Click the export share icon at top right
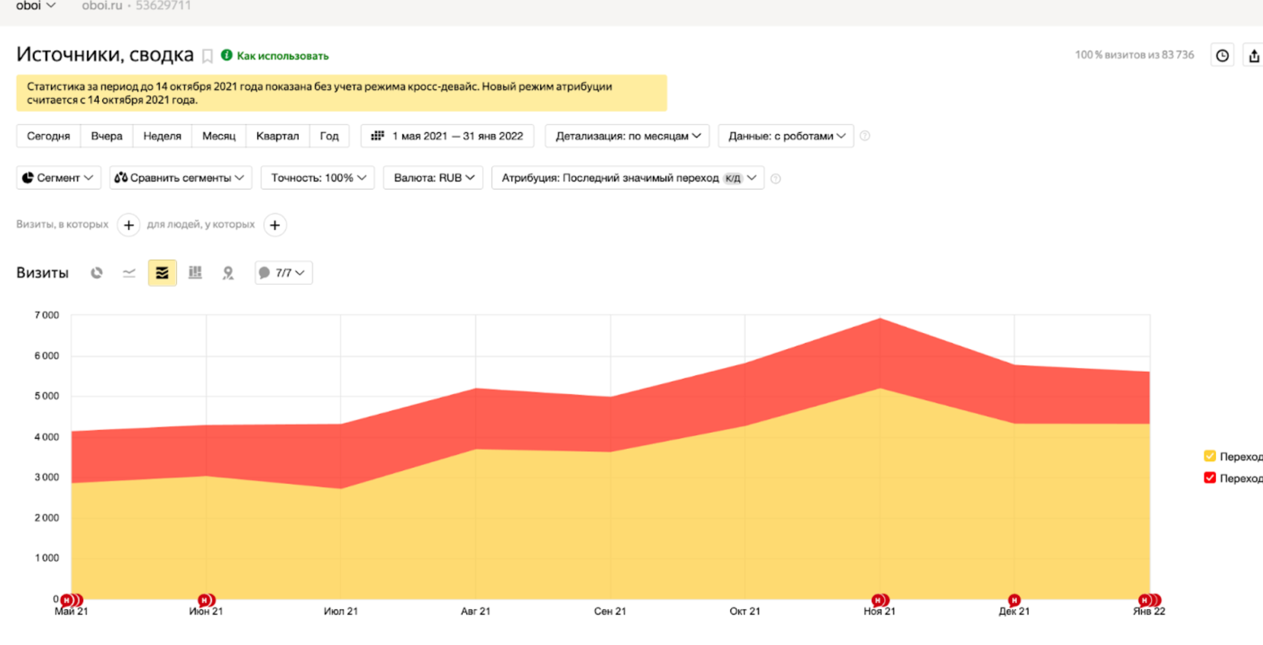The image size is (1263, 645). click(1254, 55)
